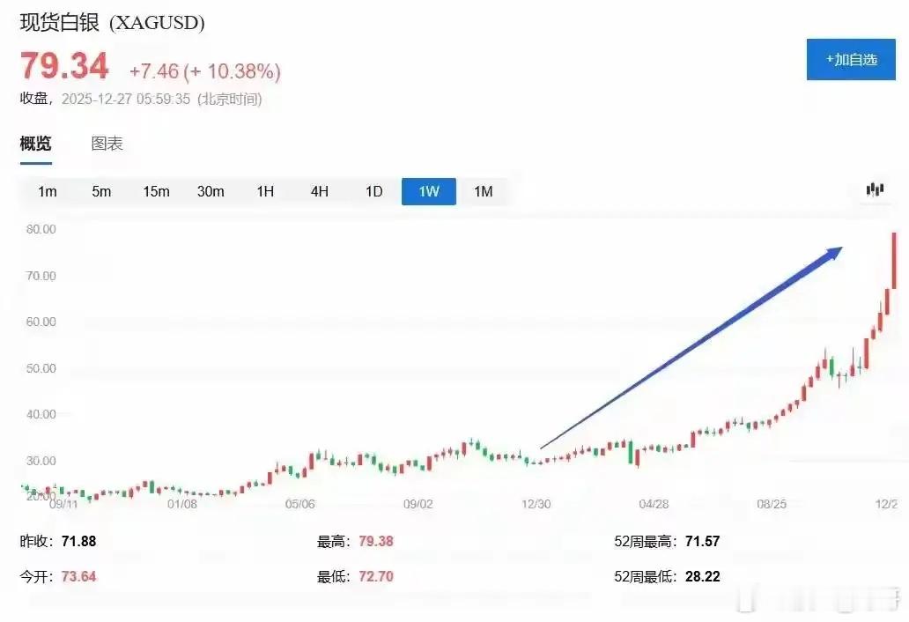The width and height of the screenshot is (909, 622).
Task: Click the 12/2 date label on axis
Action: click(888, 505)
